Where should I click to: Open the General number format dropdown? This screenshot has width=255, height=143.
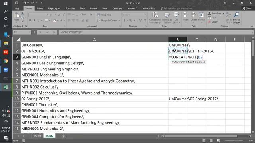(x=145, y=15)
